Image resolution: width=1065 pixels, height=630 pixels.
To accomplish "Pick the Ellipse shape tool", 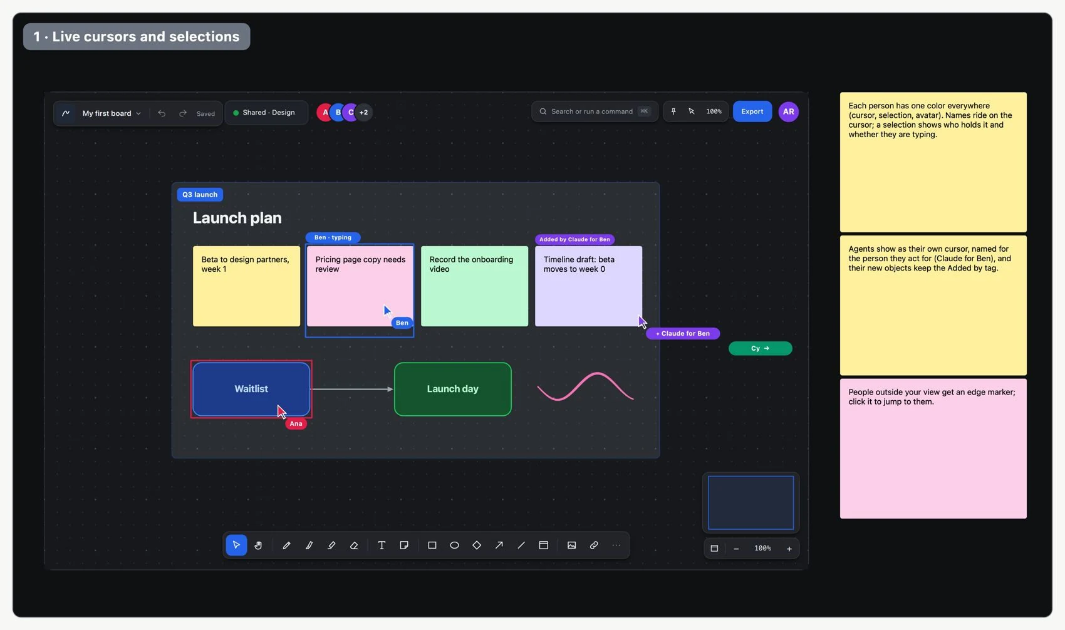I will [454, 545].
